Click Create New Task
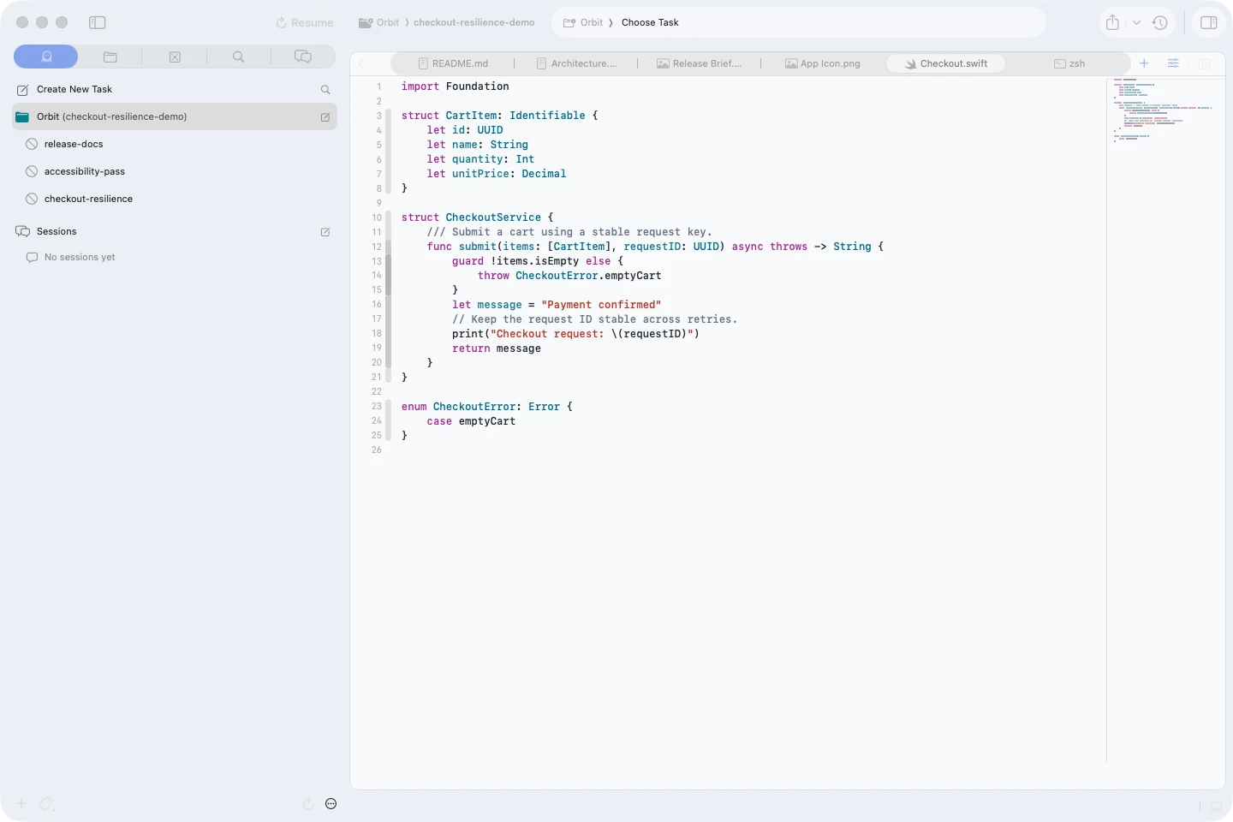The width and height of the screenshot is (1233, 822). (74, 89)
